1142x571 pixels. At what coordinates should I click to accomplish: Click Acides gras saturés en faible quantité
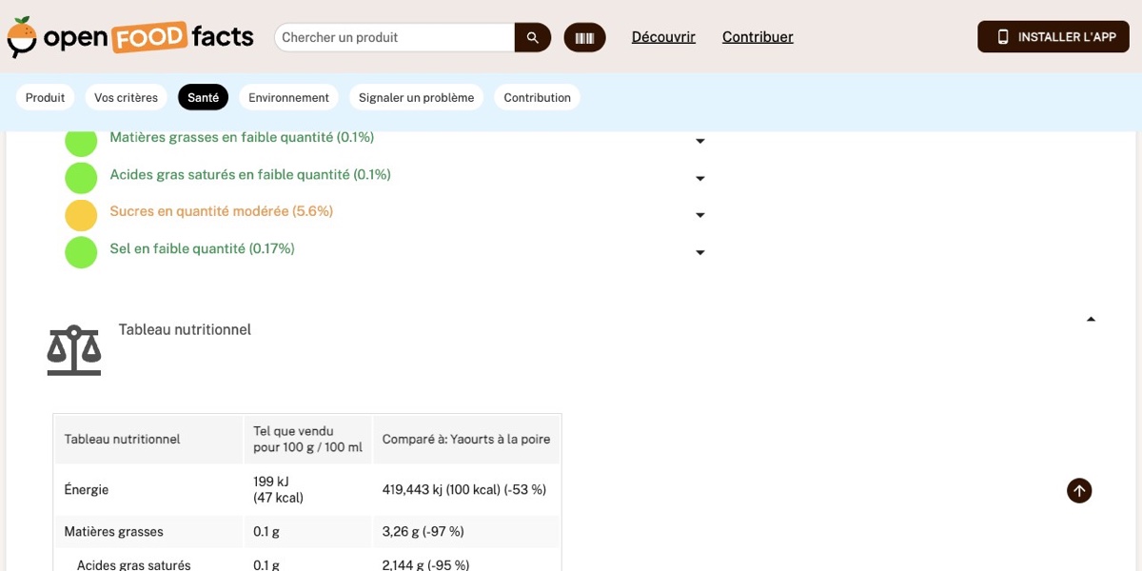coord(250,174)
